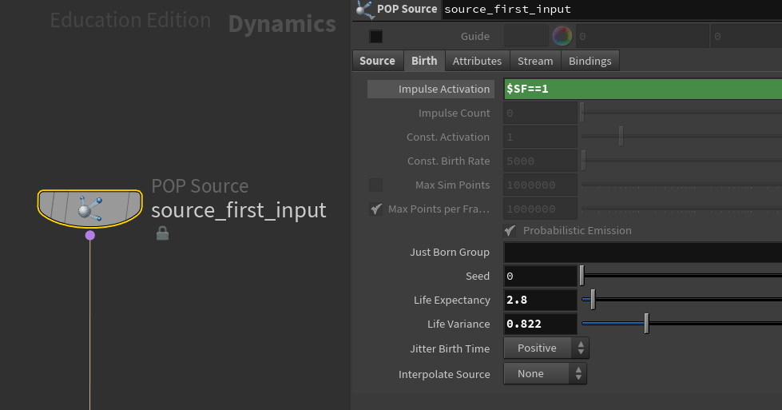Toggle the Max Sim Points checkbox
782x410 pixels.
pyautogui.click(x=375, y=185)
